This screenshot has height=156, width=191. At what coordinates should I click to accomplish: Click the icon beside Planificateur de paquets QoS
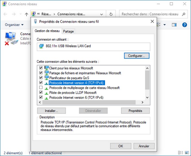coord(46,78)
